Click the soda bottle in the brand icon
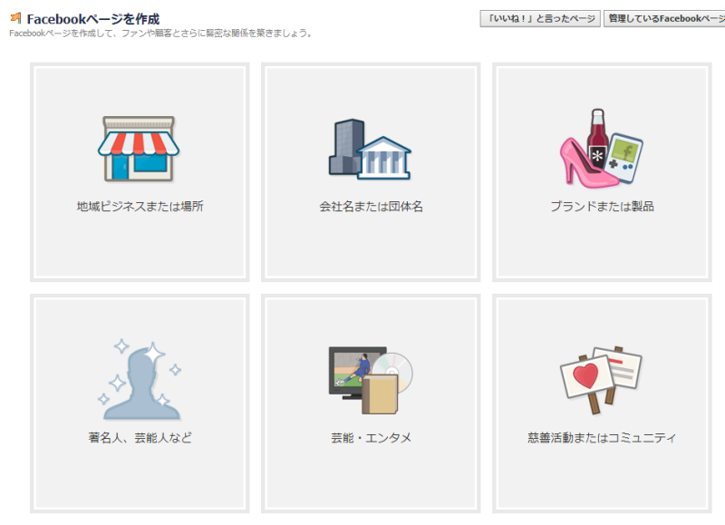Image resolution: width=725 pixels, height=525 pixels. coord(597,136)
